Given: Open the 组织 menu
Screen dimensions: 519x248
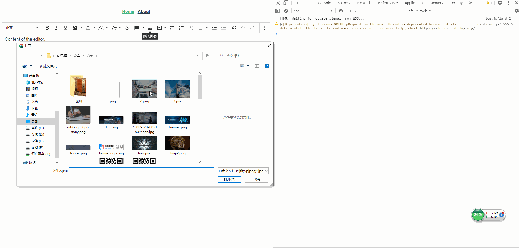Looking at the screenshot, I should (x=27, y=66).
